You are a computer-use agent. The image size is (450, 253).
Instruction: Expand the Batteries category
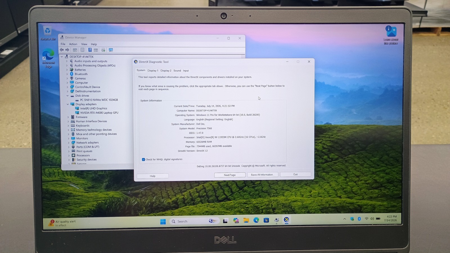pos(67,70)
